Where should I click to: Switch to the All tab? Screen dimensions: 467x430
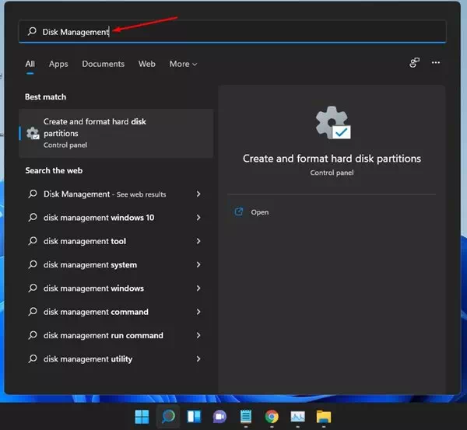tap(30, 64)
